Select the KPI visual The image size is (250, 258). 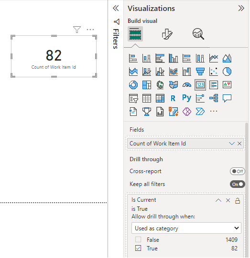click(227, 85)
